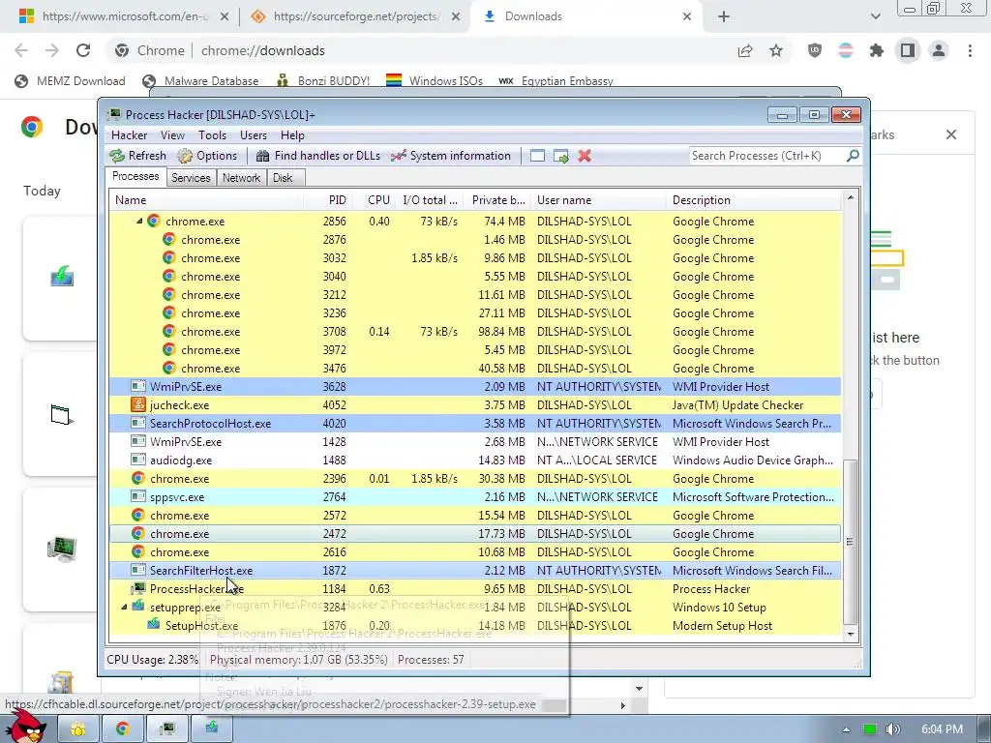Sort by User name column header
991x743 pixels.
click(598, 200)
